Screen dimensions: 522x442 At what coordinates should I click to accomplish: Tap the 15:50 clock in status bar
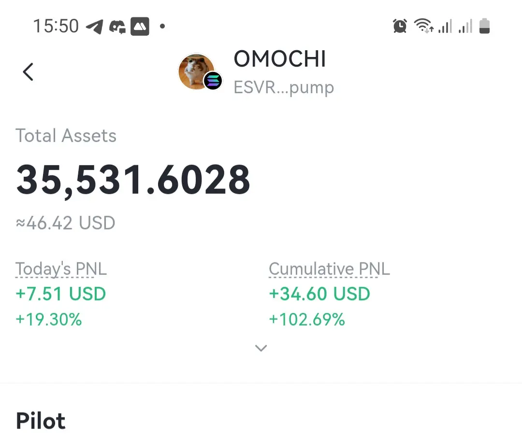(x=56, y=26)
